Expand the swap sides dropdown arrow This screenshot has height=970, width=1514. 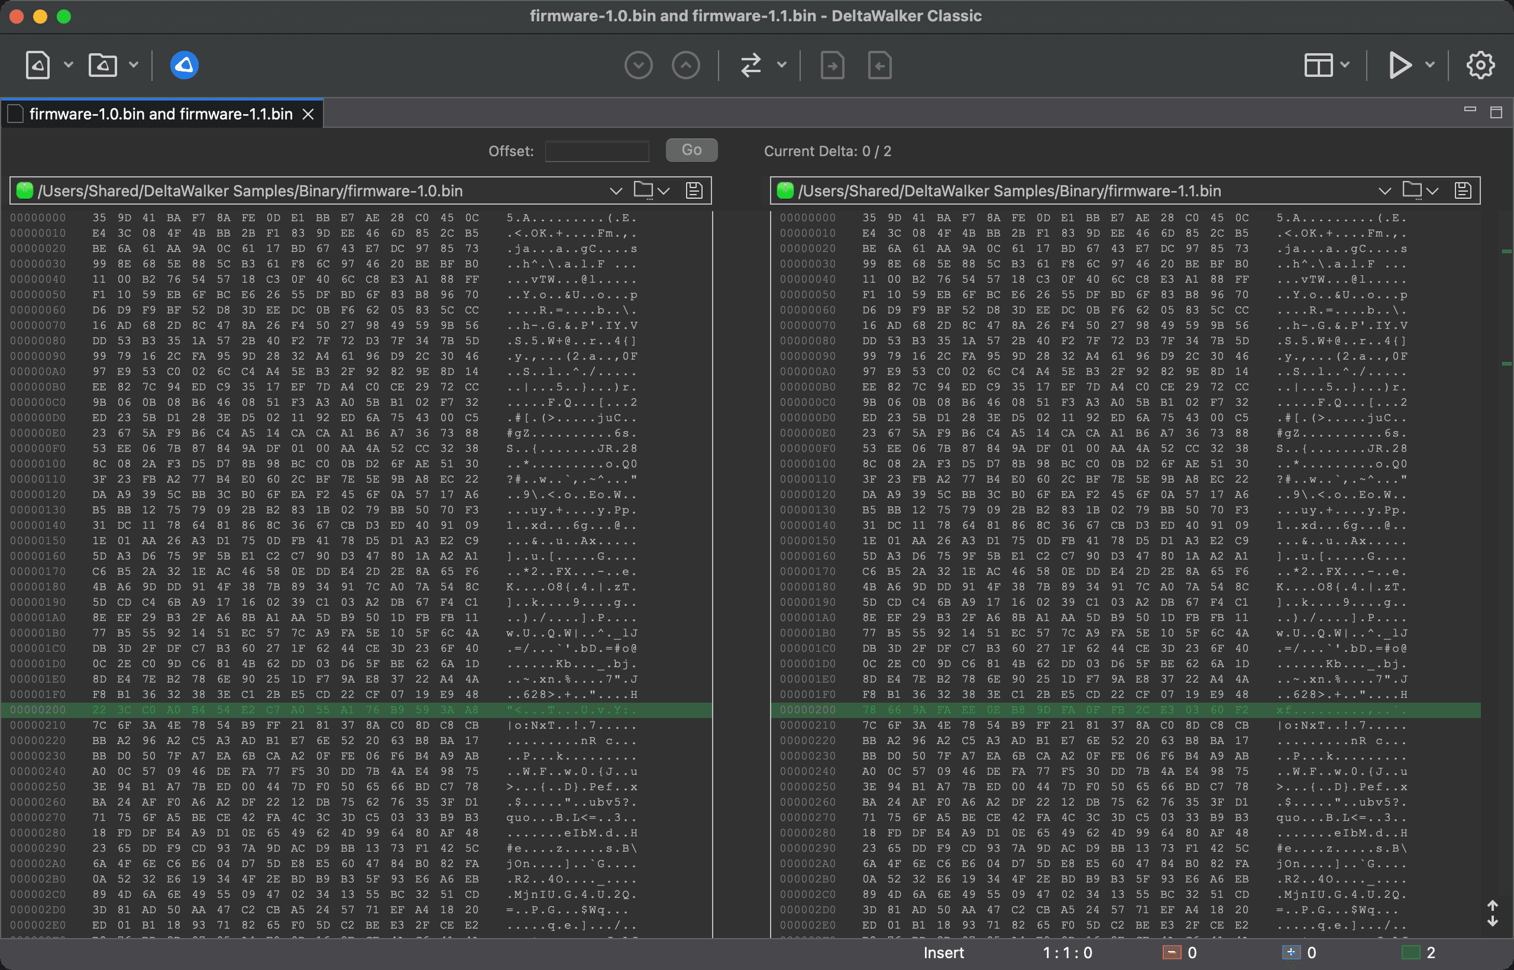coord(782,65)
